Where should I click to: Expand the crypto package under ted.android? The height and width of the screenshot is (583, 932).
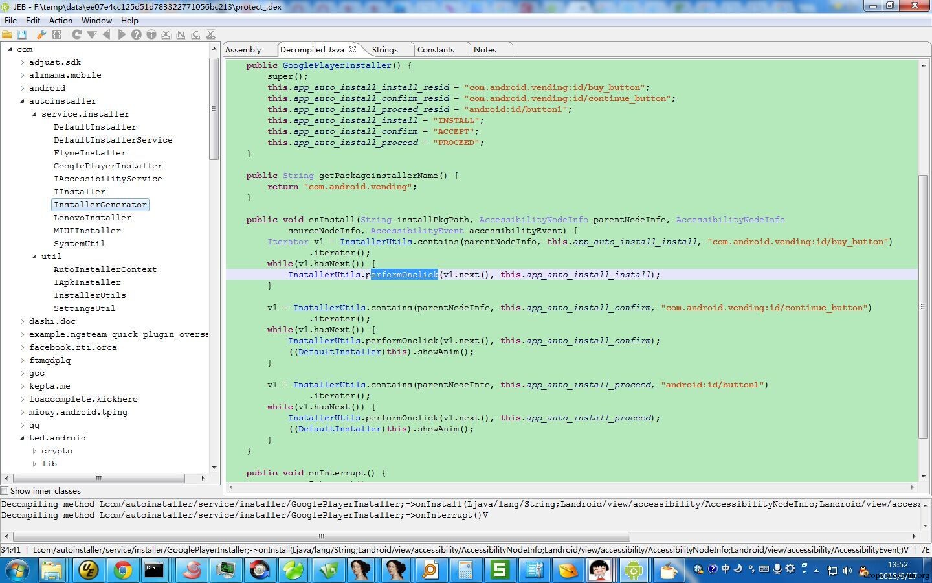coord(35,451)
